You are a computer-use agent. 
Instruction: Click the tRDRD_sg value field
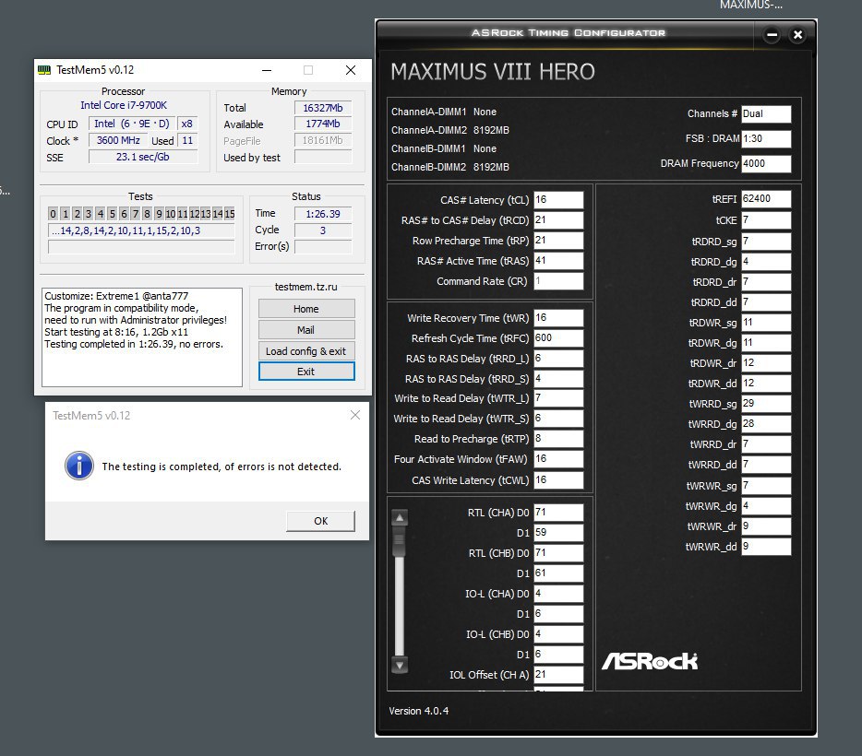766,242
